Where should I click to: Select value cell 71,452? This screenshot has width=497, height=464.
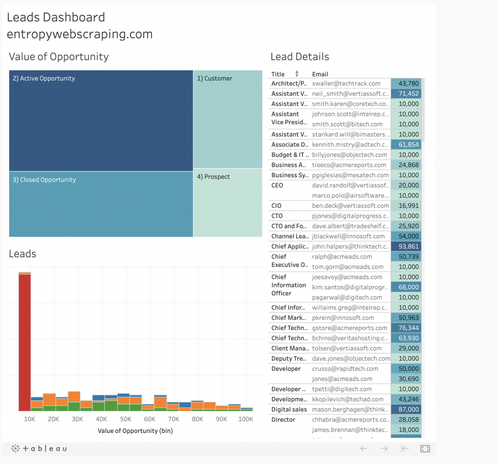[406, 94]
